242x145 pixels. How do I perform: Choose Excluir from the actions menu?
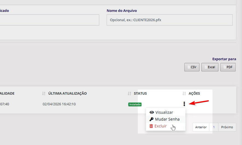(161, 126)
